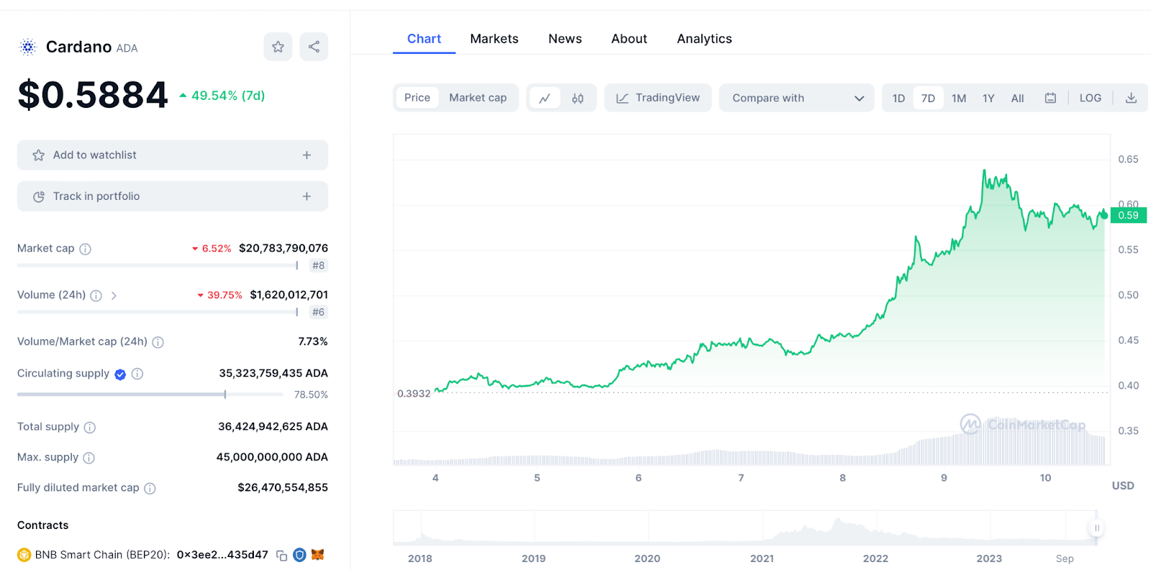The width and height of the screenshot is (1151, 570).
Task: Set chart range to 7D
Action: click(928, 98)
